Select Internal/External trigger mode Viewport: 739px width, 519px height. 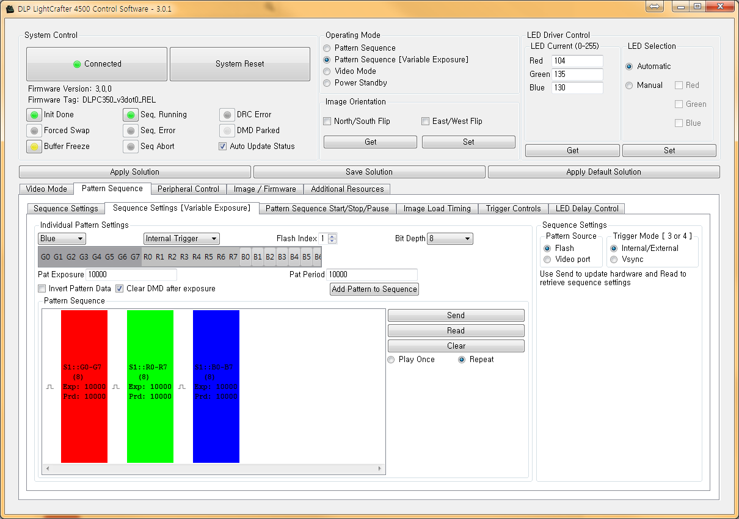[614, 249]
